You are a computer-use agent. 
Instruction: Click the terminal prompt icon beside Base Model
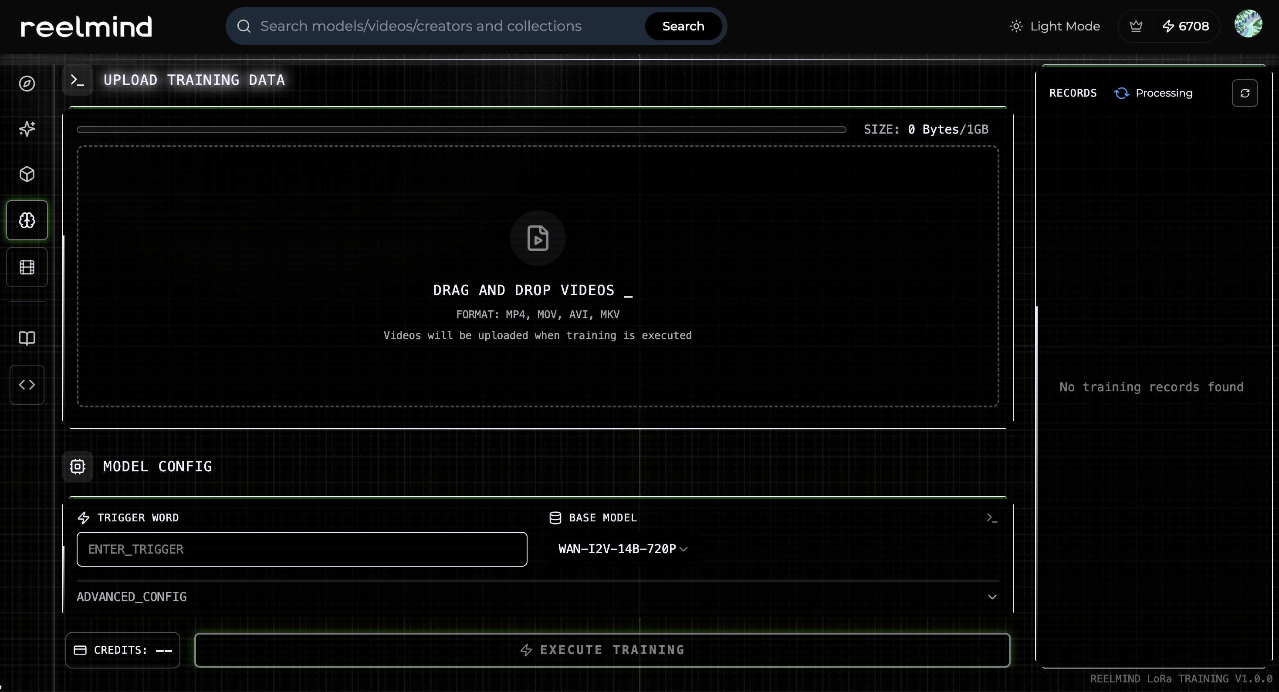(991, 518)
